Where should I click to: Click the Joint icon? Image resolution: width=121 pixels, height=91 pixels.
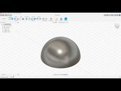(x=46, y=19)
